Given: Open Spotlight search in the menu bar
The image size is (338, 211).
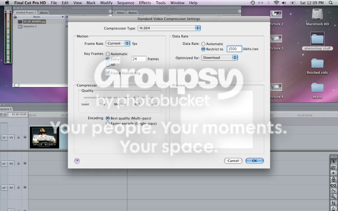Looking at the screenshot, I should (x=331, y=3).
